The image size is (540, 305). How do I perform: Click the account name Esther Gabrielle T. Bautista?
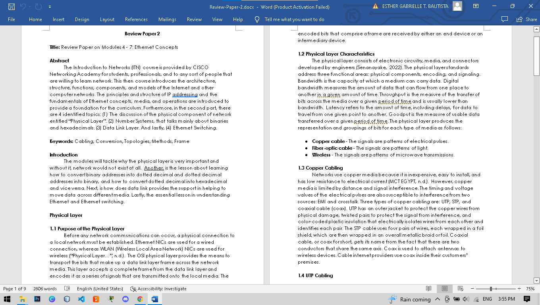(415, 6)
